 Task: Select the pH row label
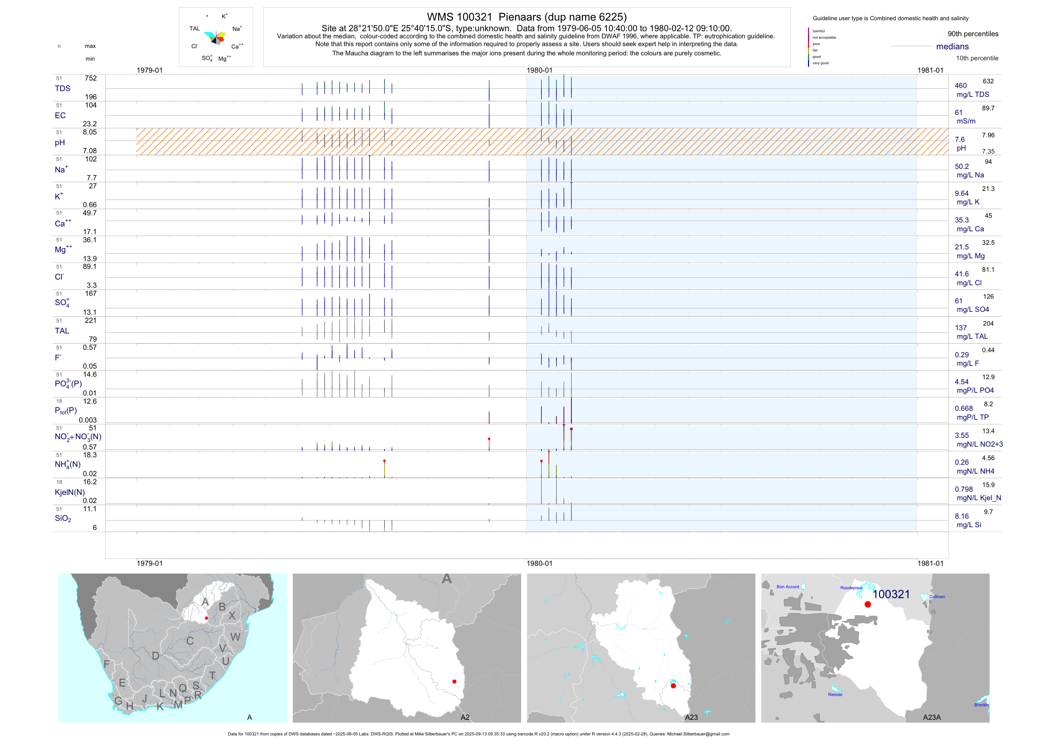click(60, 143)
